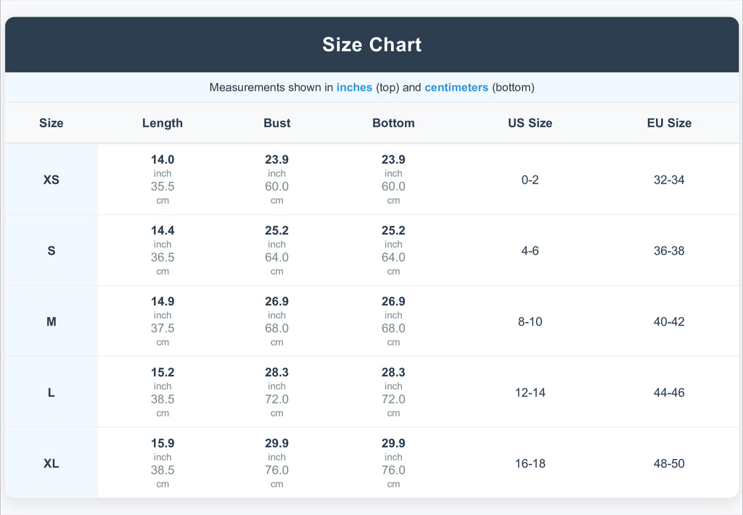Choose the XL row label
This screenshot has width=743, height=515.
click(52, 463)
